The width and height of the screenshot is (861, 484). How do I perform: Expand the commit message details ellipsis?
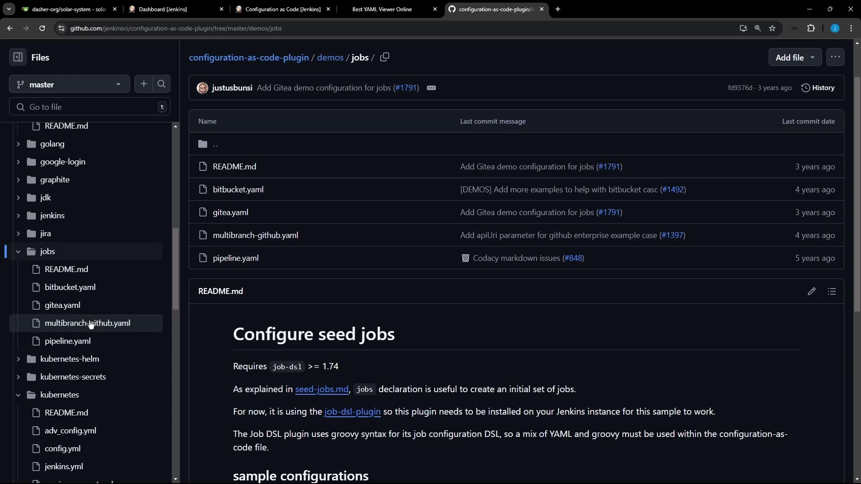(431, 88)
